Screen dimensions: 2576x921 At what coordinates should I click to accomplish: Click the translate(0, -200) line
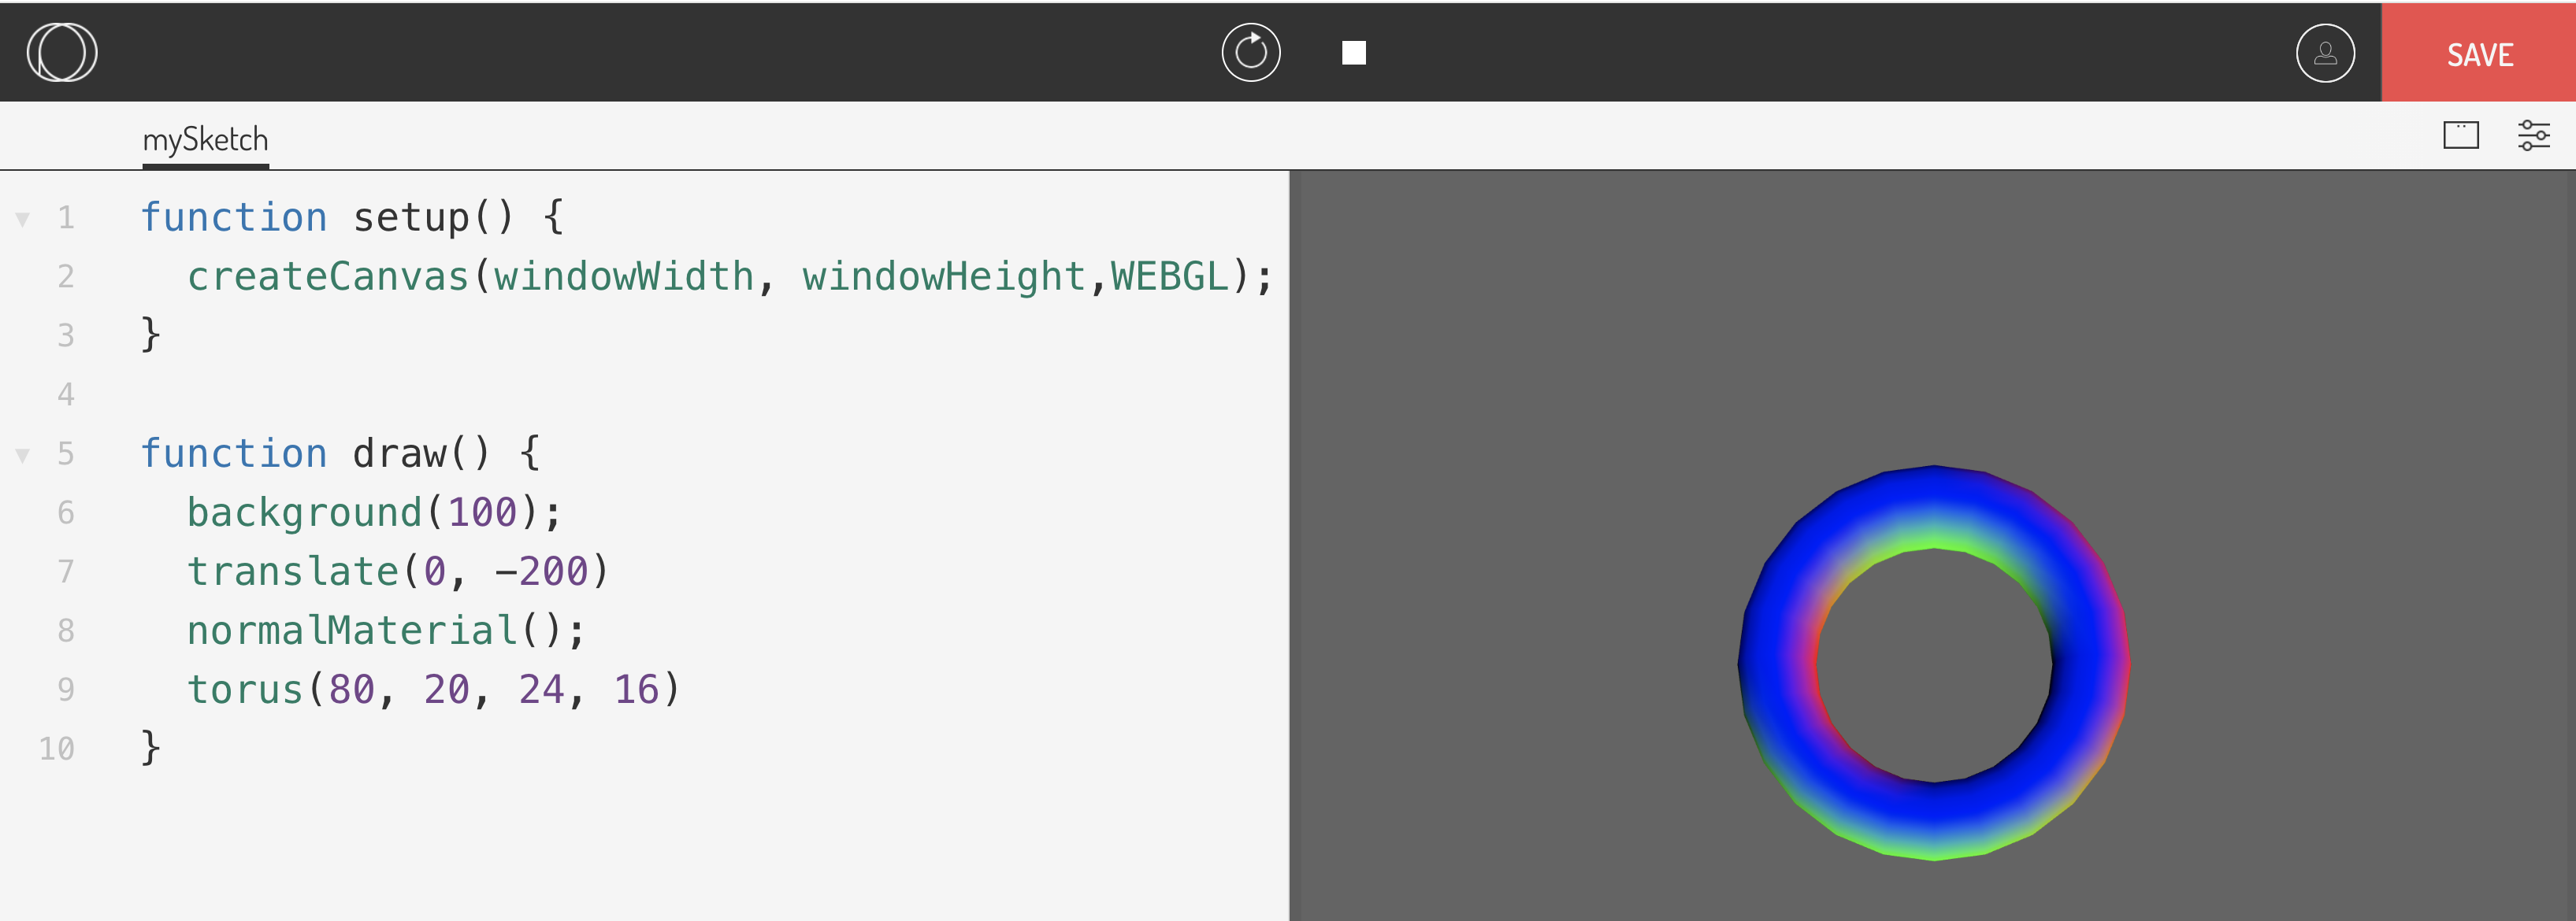(396, 571)
